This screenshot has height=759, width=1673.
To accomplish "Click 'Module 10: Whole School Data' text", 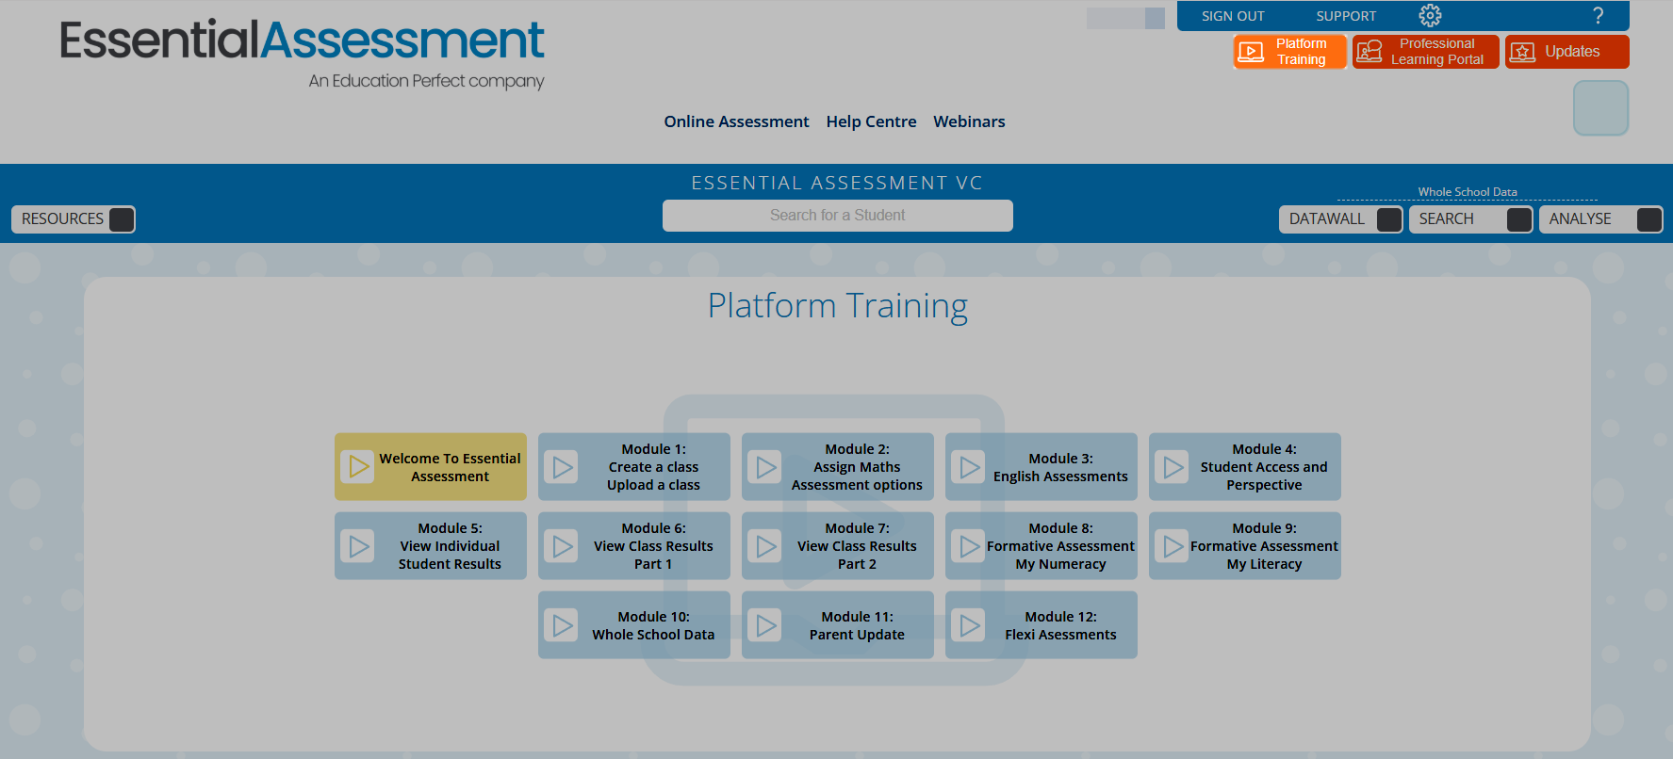I will tap(653, 625).
